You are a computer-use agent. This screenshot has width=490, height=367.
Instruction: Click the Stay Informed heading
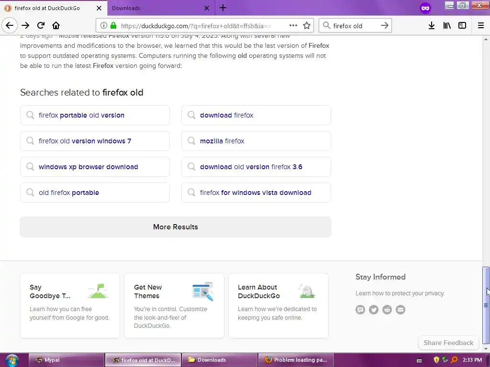[x=380, y=277]
